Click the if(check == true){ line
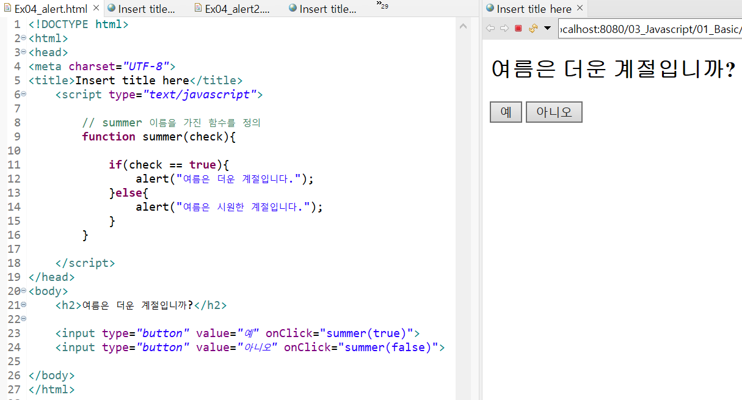The height and width of the screenshot is (400, 742). [x=169, y=165]
